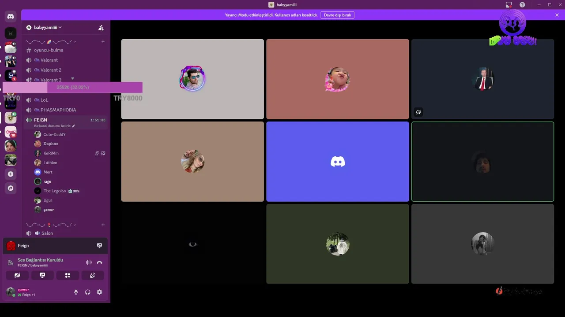Viewport: 565px width, 317px height.
Task: Click the pencil icon to set channel status
Action: 74,126
